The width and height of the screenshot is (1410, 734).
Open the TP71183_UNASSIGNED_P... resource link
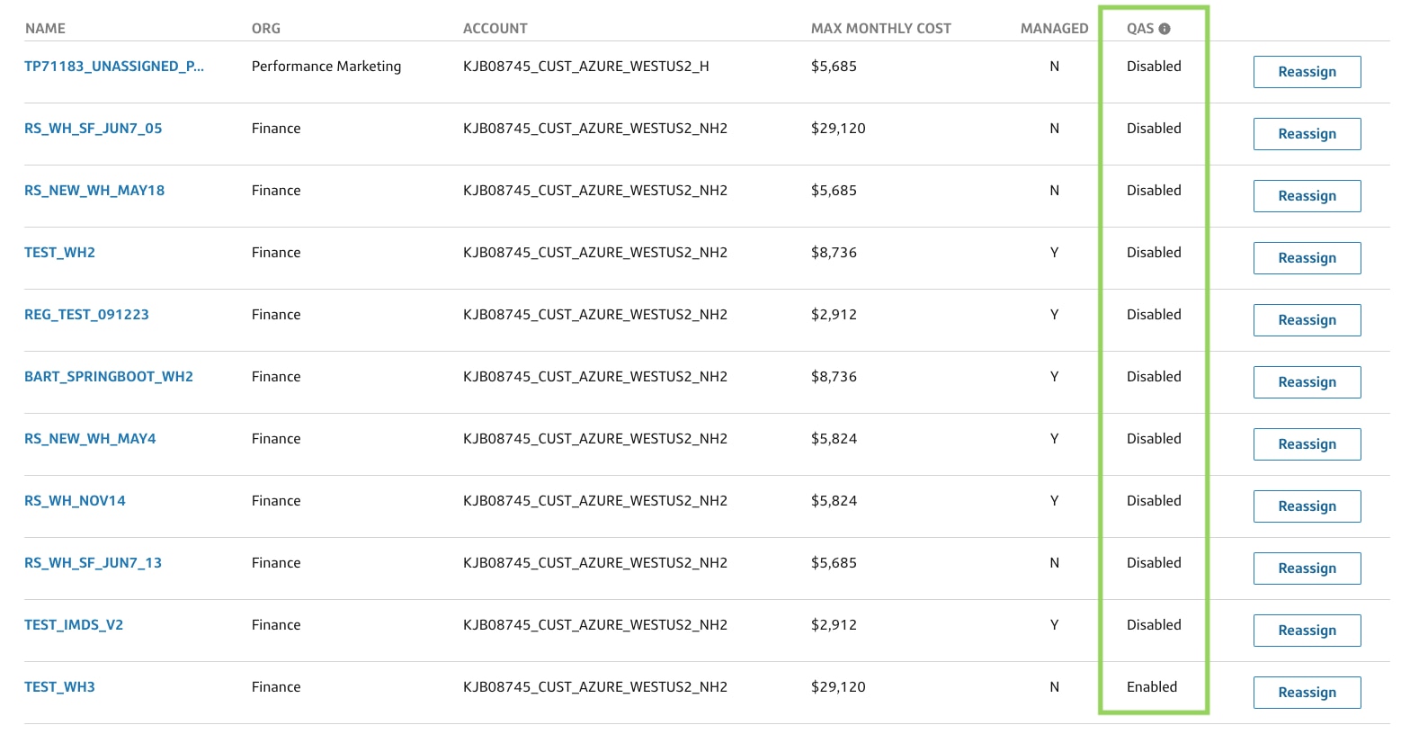tap(114, 66)
